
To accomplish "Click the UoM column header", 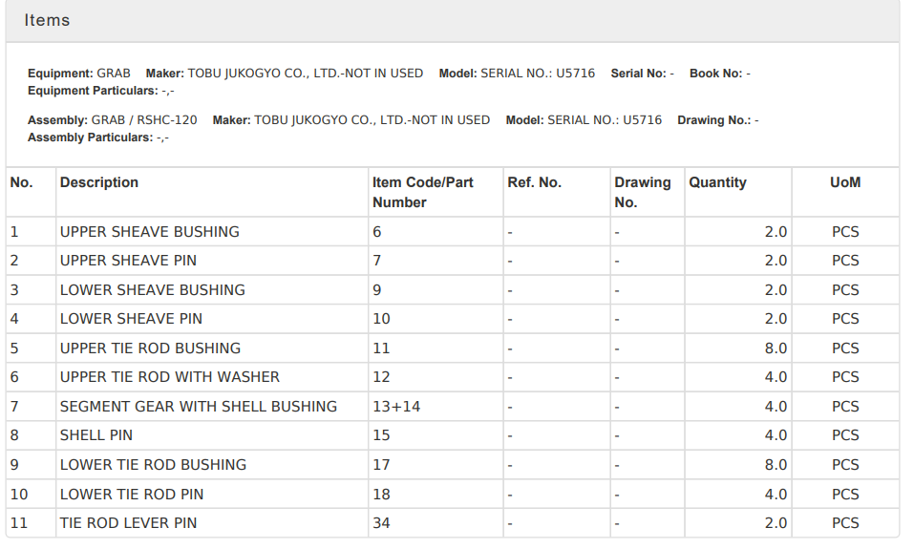I will [x=844, y=182].
